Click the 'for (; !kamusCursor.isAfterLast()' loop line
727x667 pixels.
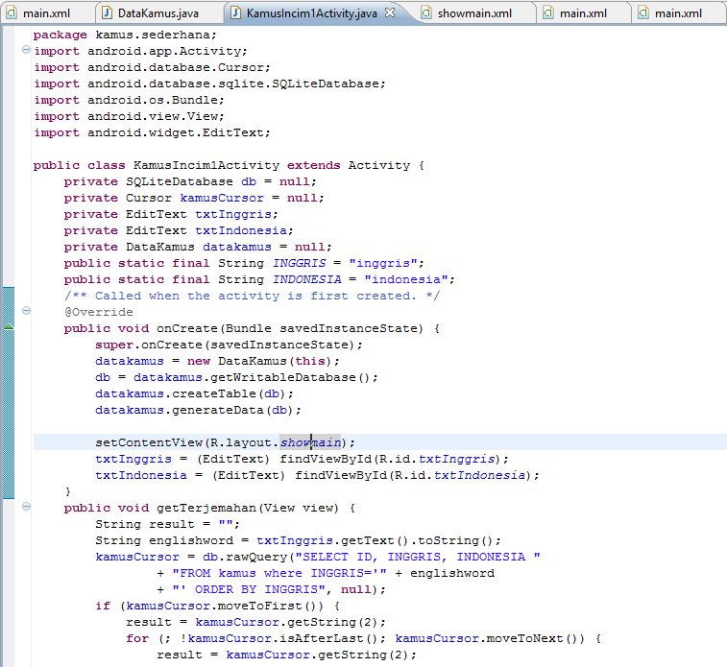pos(363,639)
